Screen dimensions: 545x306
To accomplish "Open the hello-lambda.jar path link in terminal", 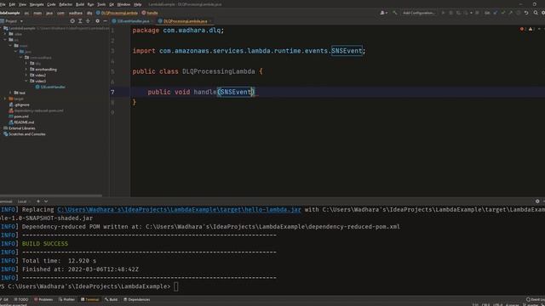I will [179, 210].
